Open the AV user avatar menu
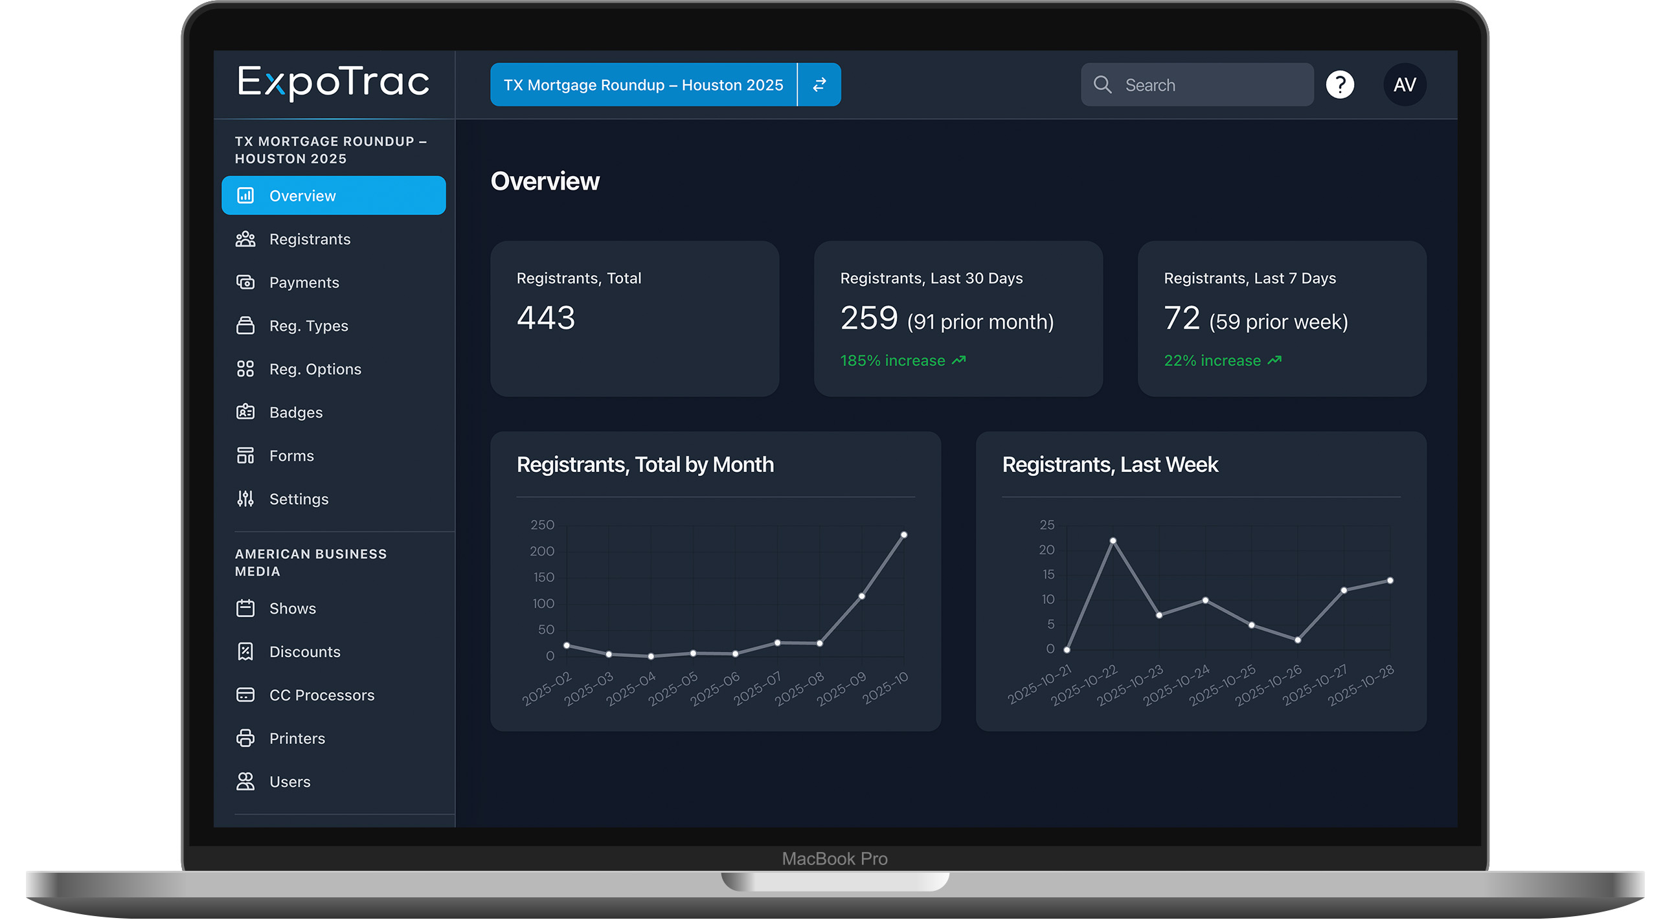 (x=1405, y=84)
